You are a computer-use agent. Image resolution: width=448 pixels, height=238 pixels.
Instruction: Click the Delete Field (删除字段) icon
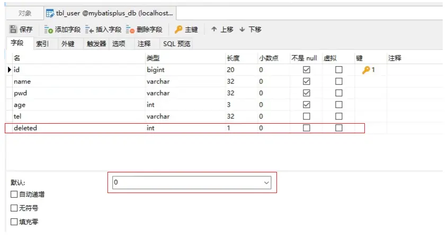pos(130,29)
